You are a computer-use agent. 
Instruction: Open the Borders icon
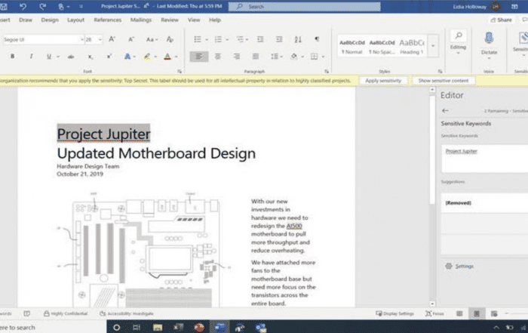click(x=315, y=57)
